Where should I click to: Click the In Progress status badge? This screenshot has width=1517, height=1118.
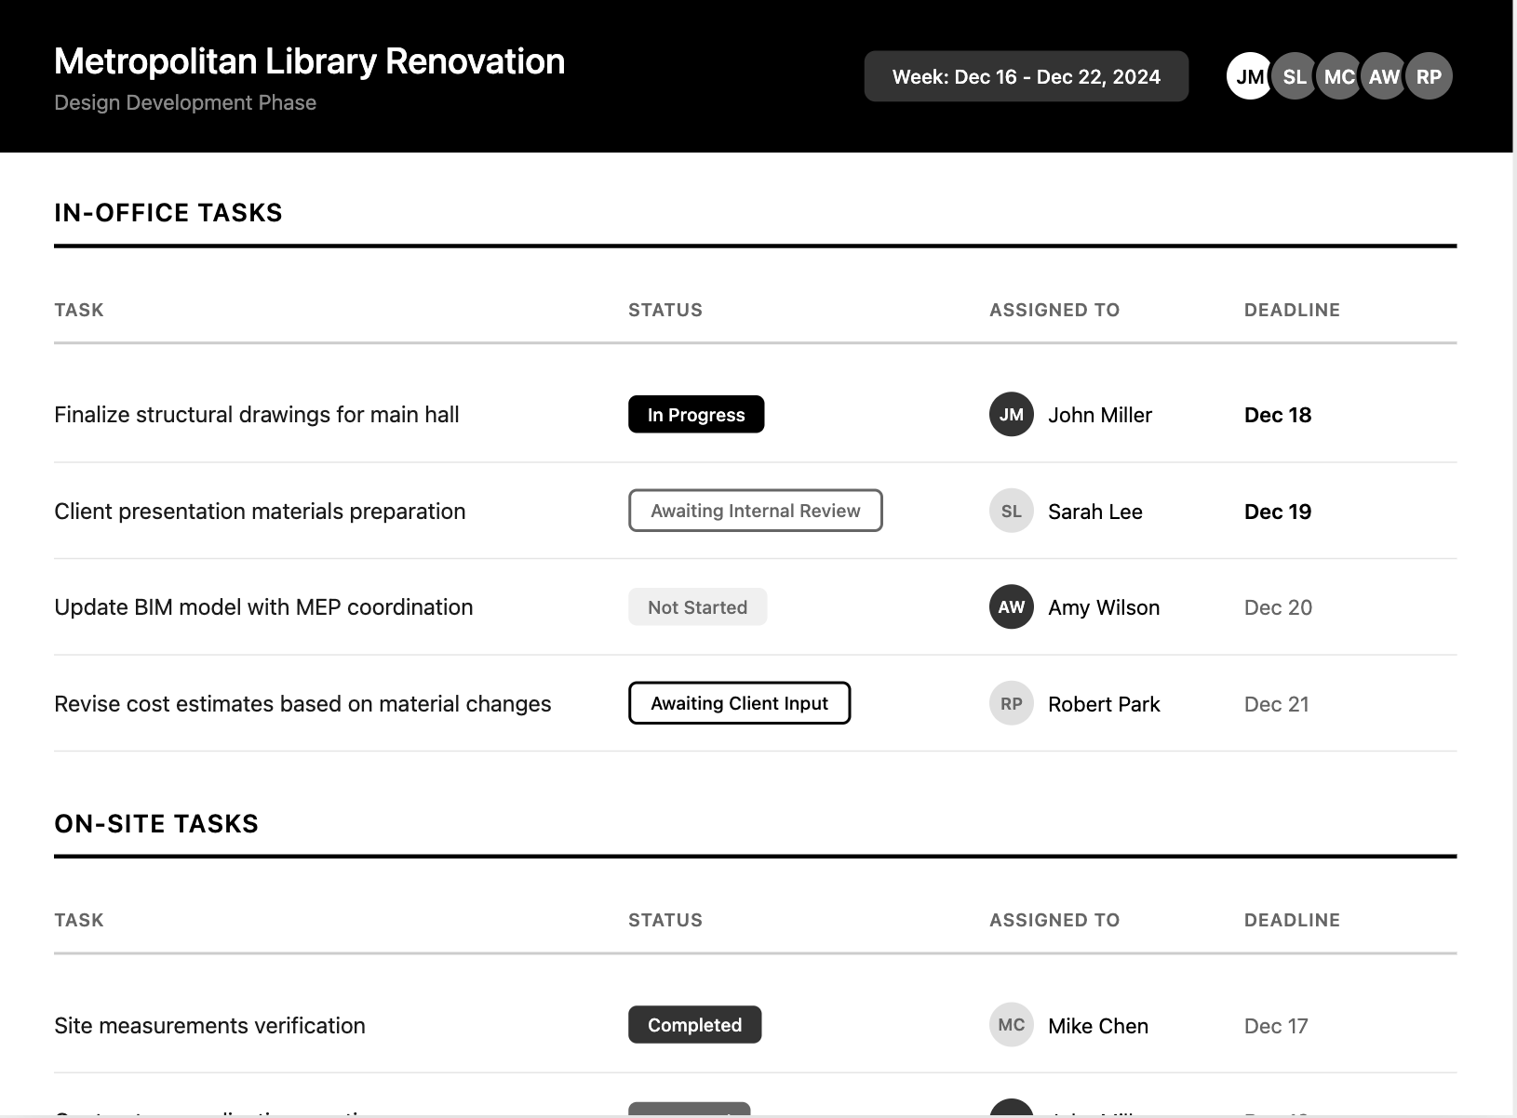695,415
